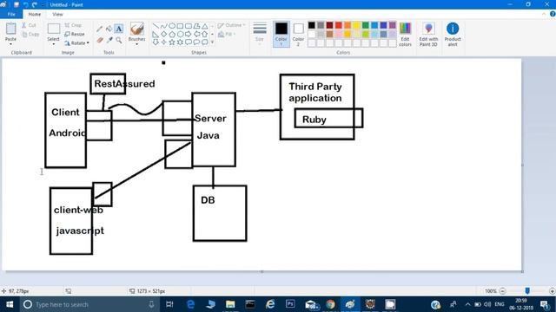The height and width of the screenshot is (312, 556).
Task: Choose the Right triangle shape
Action: click(x=156, y=35)
